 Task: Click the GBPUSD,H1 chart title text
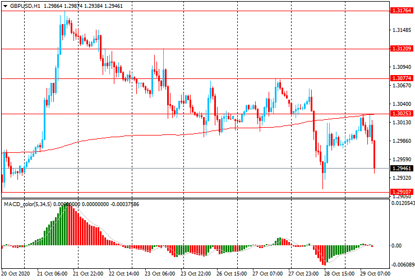pos(25,6)
